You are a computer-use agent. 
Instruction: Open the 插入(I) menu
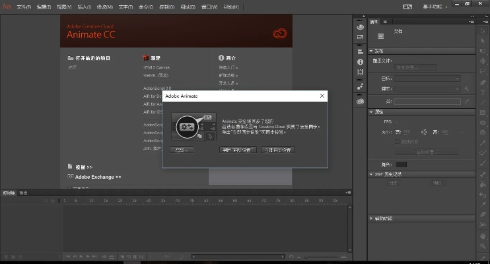point(85,7)
